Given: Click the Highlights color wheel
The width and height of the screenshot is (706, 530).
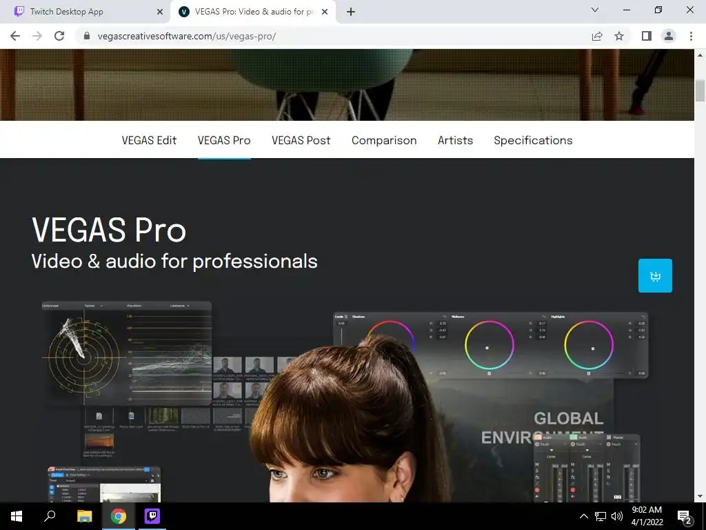Looking at the screenshot, I should [589, 346].
